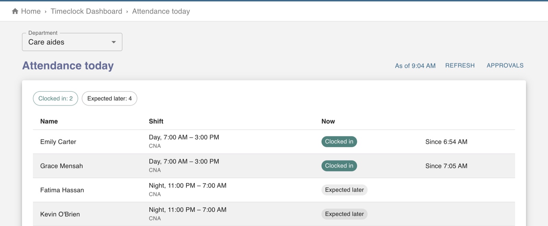
Task: Select Emily Carter's name
Action: click(58, 142)
